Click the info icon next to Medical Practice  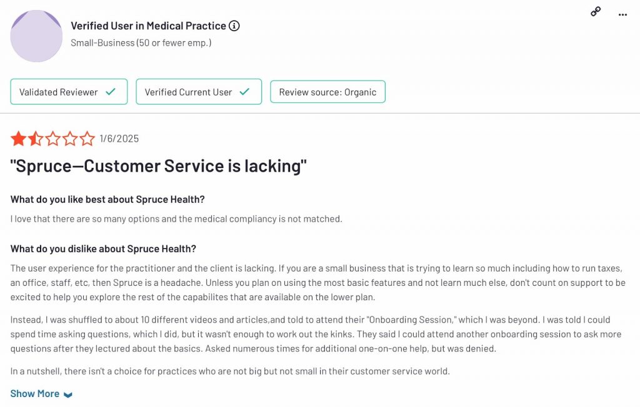point(234,26)
